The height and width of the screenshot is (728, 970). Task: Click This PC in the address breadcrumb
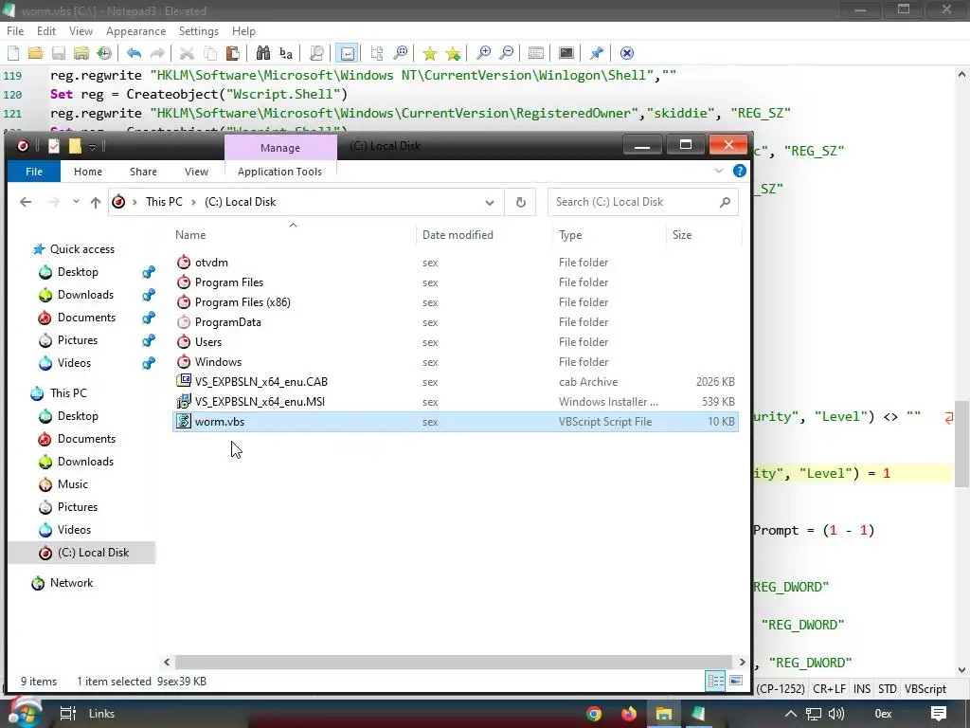(x=164, y=202)
